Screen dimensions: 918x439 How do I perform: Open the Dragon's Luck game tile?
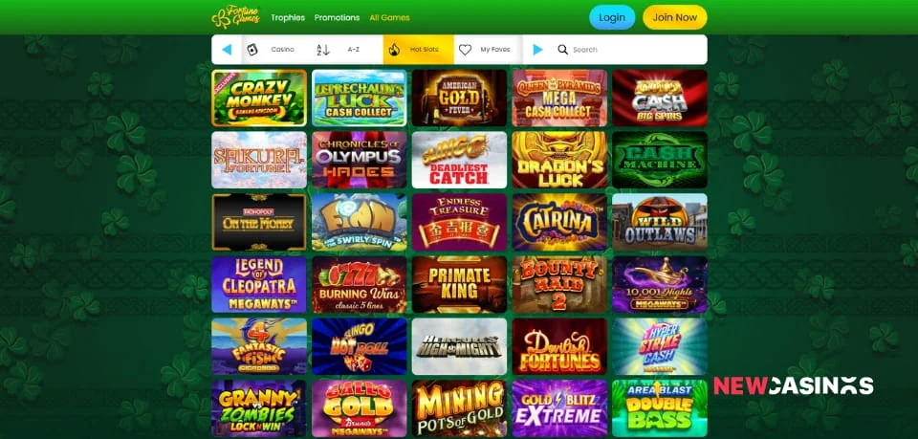(559, 160)
